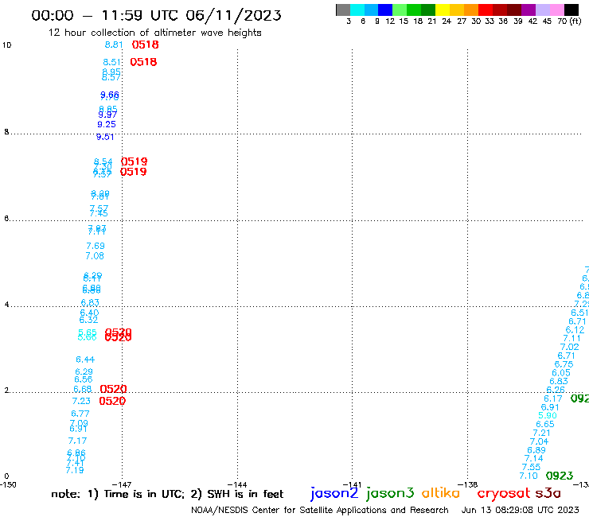Click the altika satellite legend label
The image size is (589, 517).
pos(441,493)
